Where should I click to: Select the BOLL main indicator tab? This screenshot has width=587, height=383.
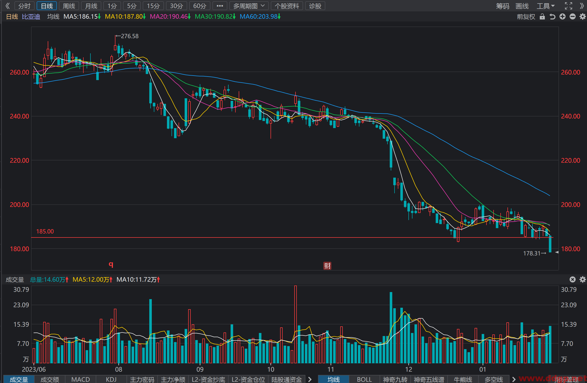coord(364,379)
